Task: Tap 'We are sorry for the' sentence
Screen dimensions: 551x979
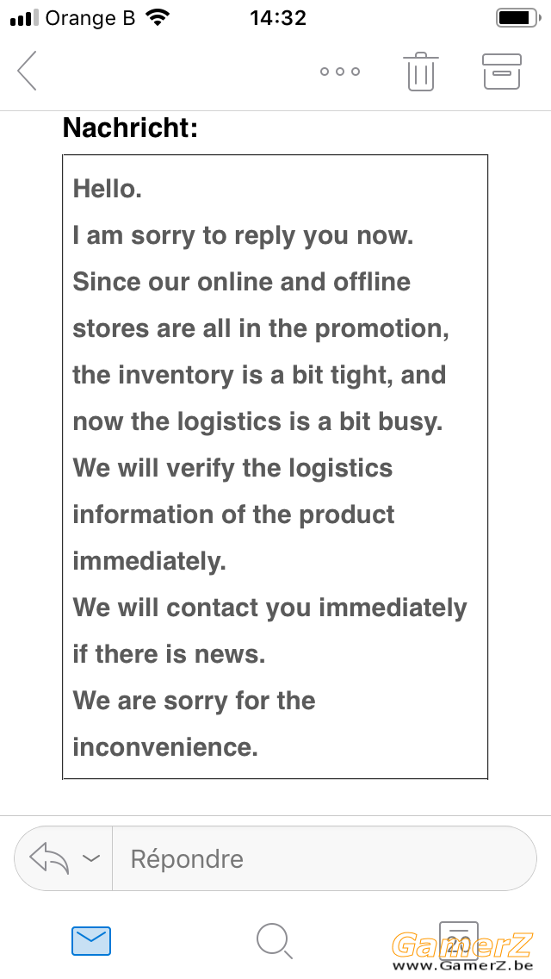Action: click(194, 701)
